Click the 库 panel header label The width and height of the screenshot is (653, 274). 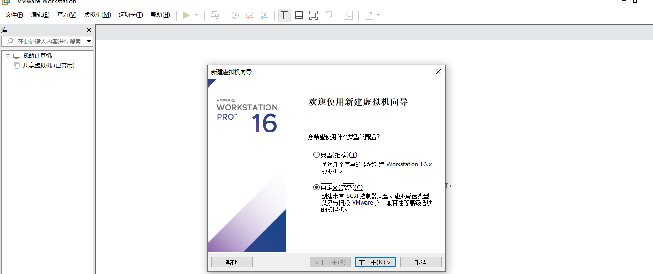[4, 30]
